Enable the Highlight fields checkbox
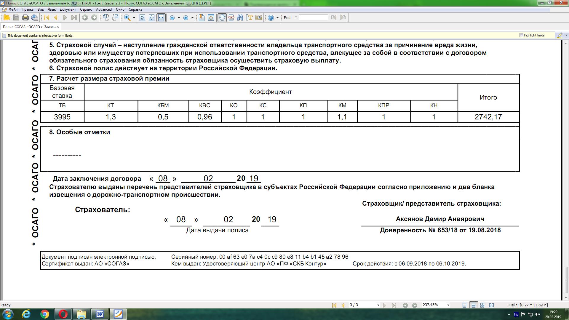This screenshot has width=569, height=320. point(521,35)
